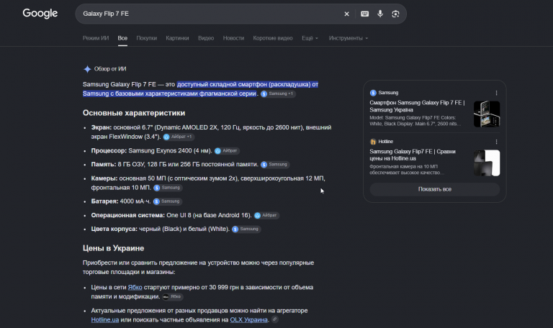This screenshot has width=553, height=328.
Task: Open Google Lens image search icon
Action: pyautogui.click(x=395, y=14)
